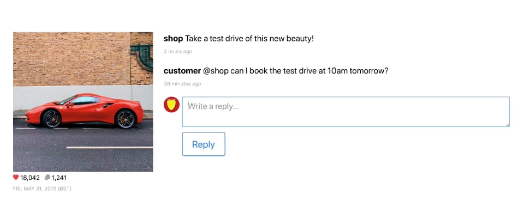Click the Reply button
Viewport: 524px width, 212px height.
[x=204, y=144]
